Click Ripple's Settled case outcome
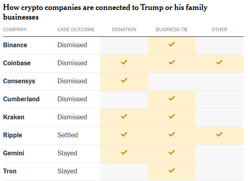Image resolution: width=248 pixels, height=181 pixels. 67,135
